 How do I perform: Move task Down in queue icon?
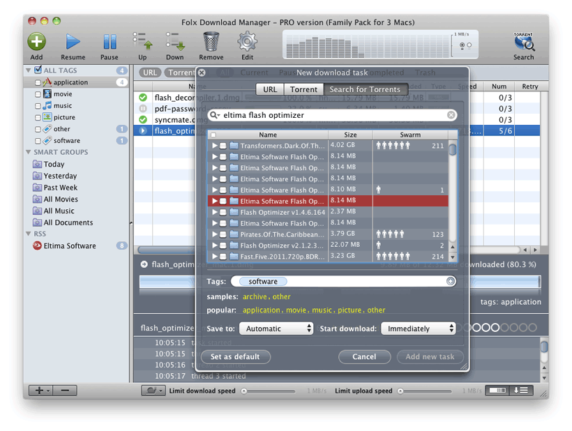tap(175, 41)
